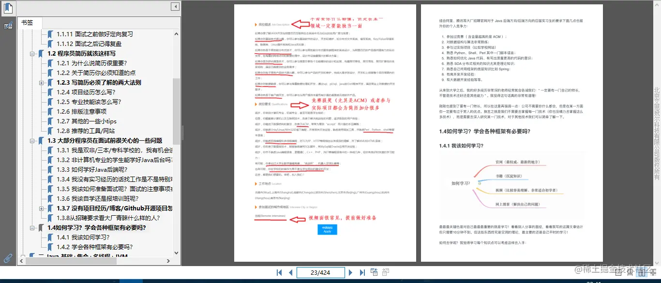Screen dimensions: 661x283
Task: Open bookmark 1.1.12 面试之后记得复盘
Action: (89, 44)
